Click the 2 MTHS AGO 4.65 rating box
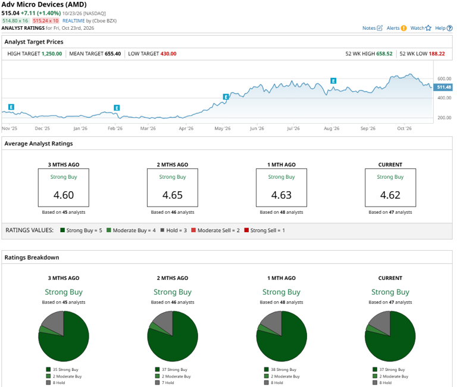The image size is (457, 387). pyautogui.click(x=173, y=188)
